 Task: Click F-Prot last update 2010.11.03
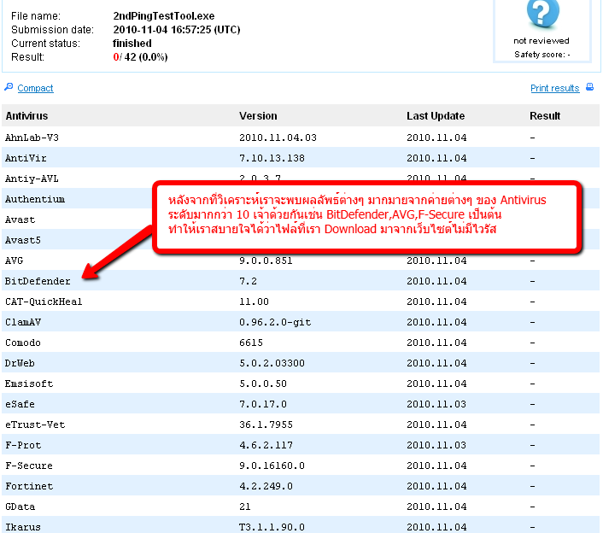coord(436,445)
